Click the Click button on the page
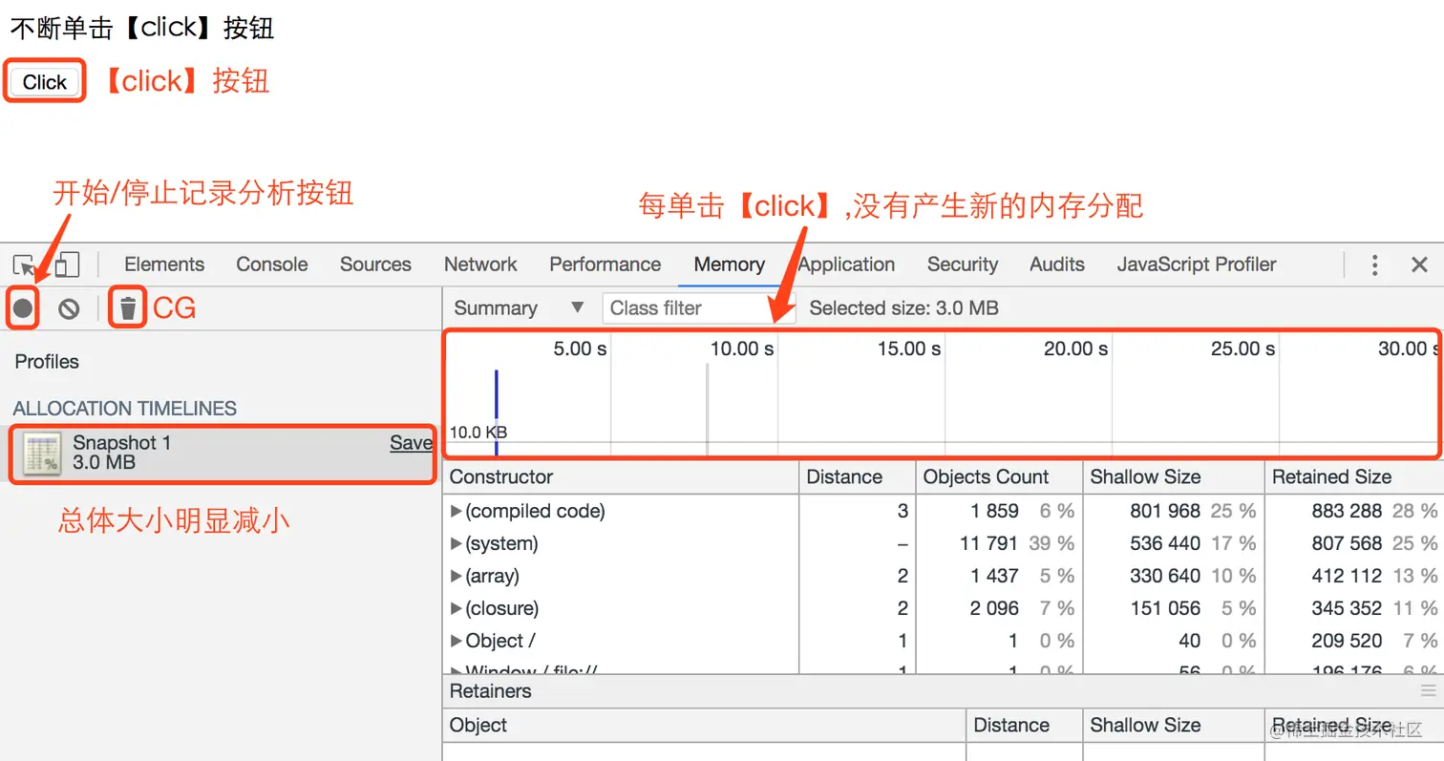 (x=45, y=82)
